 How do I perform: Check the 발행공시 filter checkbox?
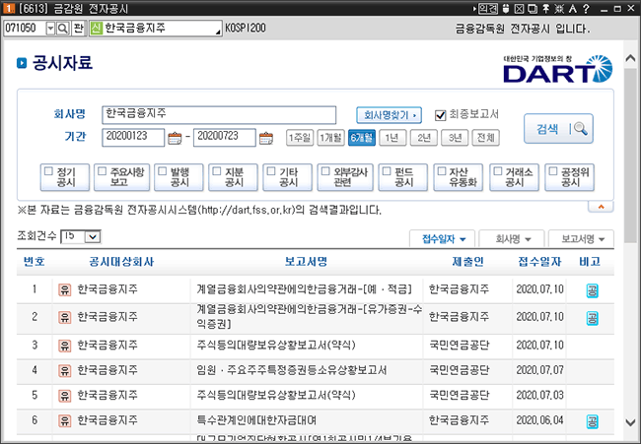pos(163,171)
